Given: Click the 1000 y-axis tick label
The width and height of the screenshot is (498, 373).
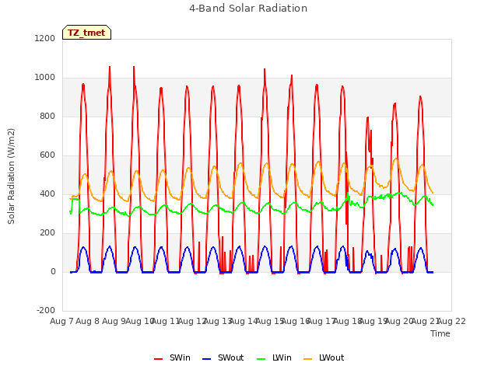Looking at the screenshot, I should pyautogui.click(x=45, y=78).
